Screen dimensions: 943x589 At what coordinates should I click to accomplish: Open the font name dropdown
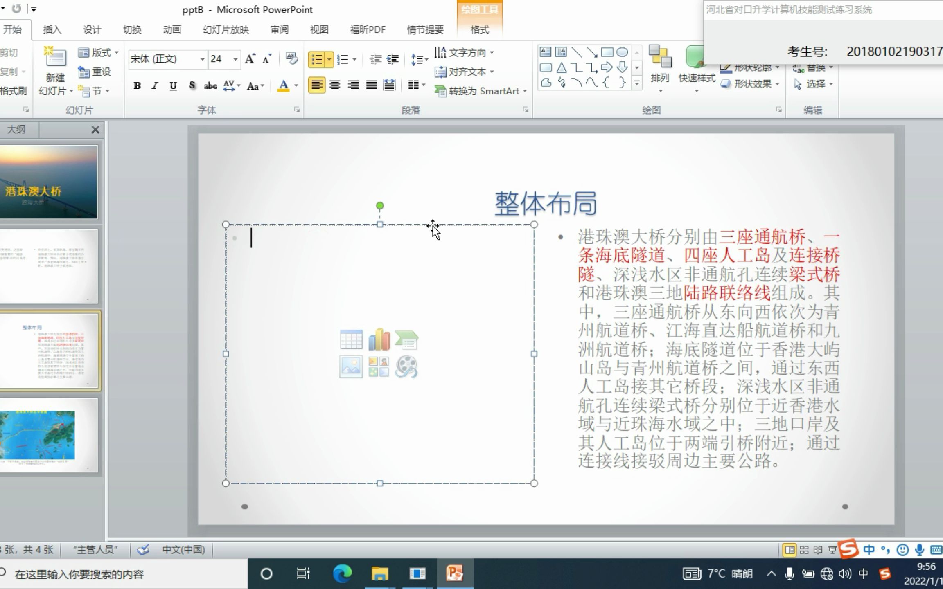click(x=202, y=59)
